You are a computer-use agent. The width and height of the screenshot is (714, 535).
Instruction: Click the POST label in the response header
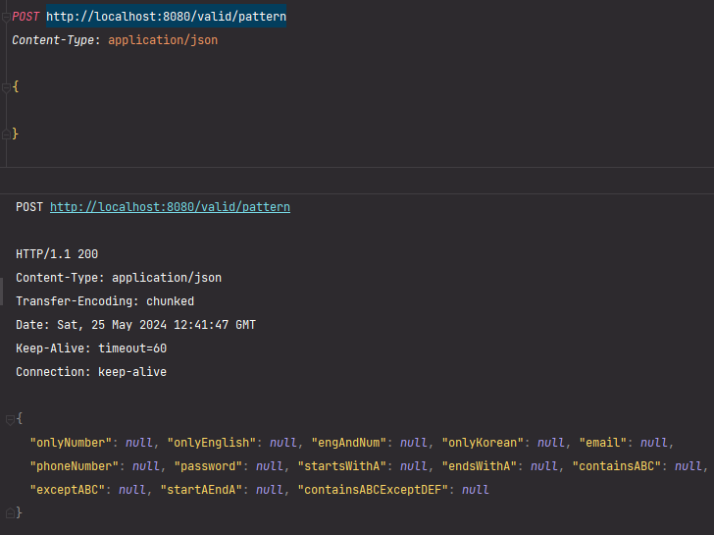tap(29, 207)
